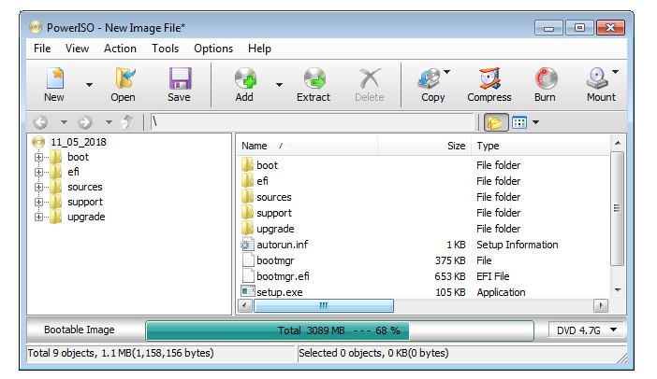Open the Copy button dropdown arrow

click(447, 72)
